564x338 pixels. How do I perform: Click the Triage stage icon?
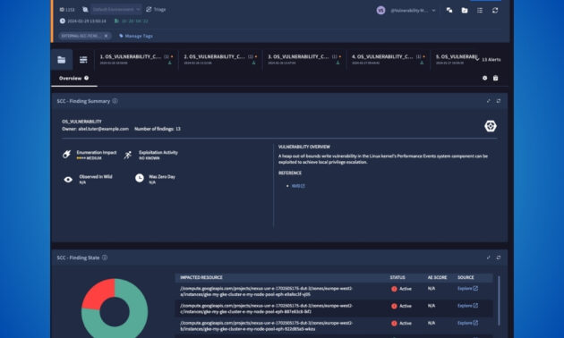click(149, 9)
